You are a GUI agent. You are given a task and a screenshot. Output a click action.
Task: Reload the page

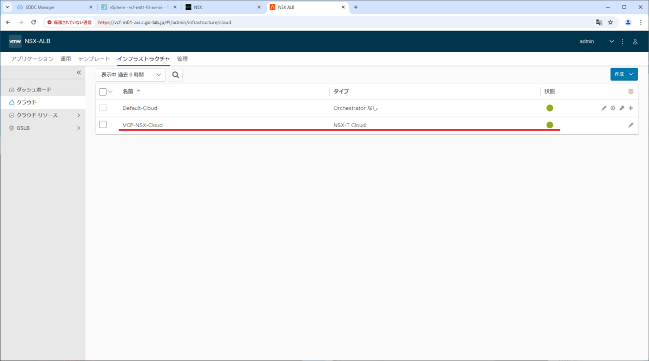point(34,22)
